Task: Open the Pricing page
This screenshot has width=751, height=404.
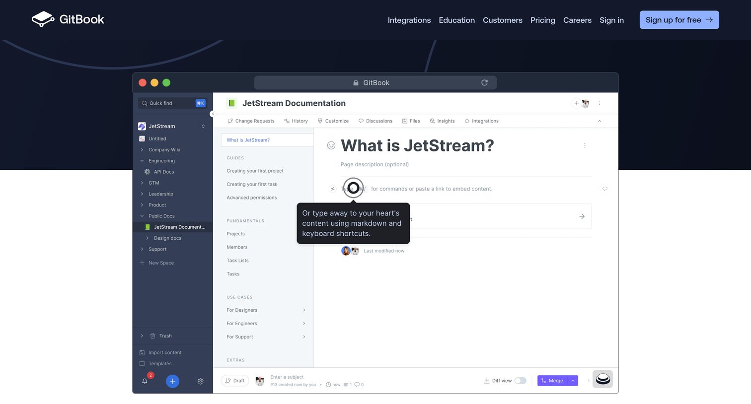Action: coord(543,20)
